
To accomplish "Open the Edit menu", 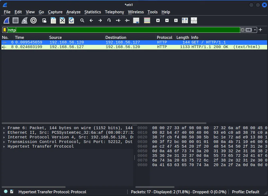I will click(18, 12).
